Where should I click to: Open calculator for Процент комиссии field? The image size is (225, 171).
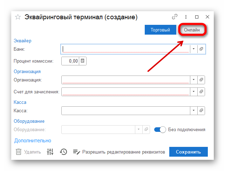tap(82, 61)
